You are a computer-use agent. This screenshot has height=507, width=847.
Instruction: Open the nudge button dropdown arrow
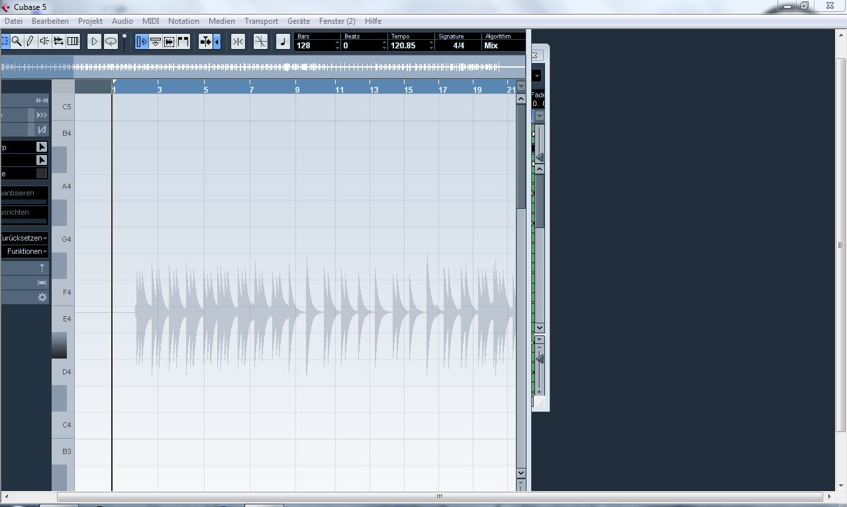(x=217, y=41)
